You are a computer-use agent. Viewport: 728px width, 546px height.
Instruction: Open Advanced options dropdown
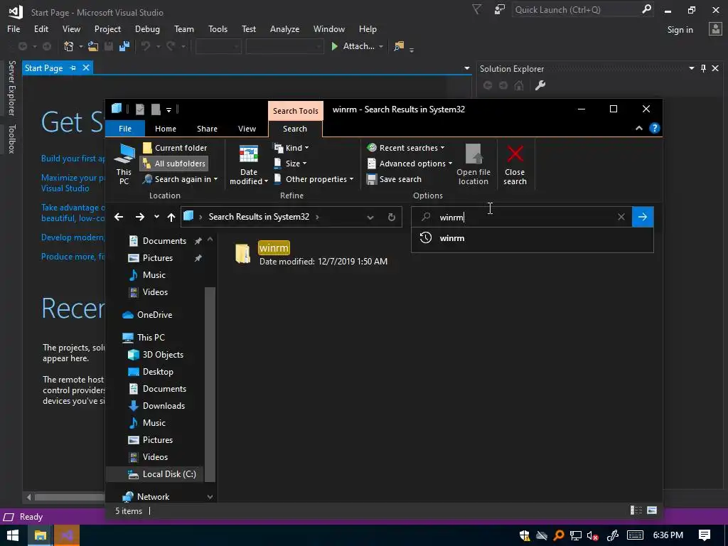click(409, 164)
